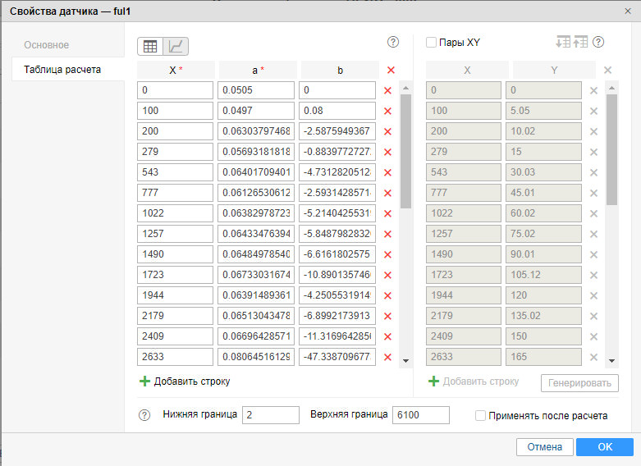This screenshot has width=641, height=466.
Task: Switch to chart view icon
Action: [176, 47]
